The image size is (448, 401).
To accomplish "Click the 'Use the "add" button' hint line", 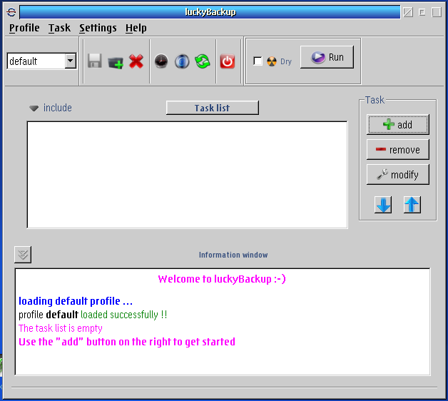I will (x=127, y=342).
